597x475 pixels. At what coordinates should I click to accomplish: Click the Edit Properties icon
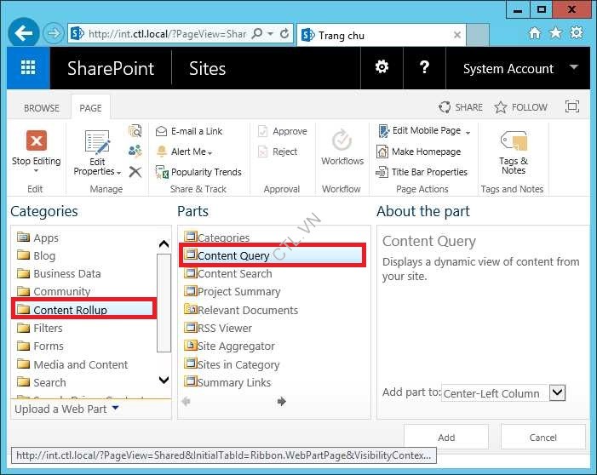pyautogui.click(x=97, y=143)
